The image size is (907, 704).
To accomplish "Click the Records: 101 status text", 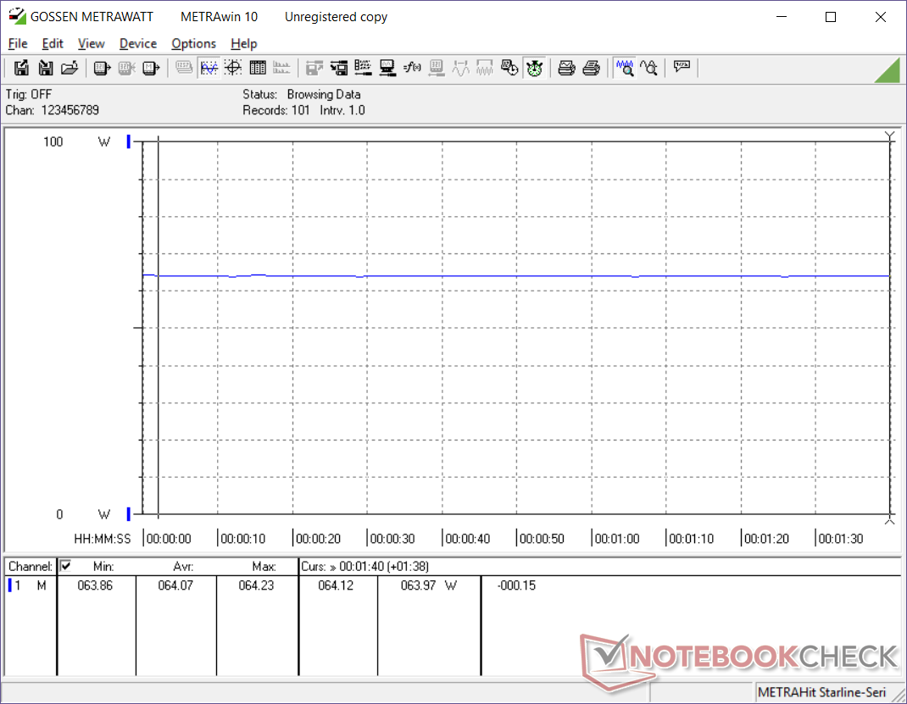I will (x=276, y=110).
